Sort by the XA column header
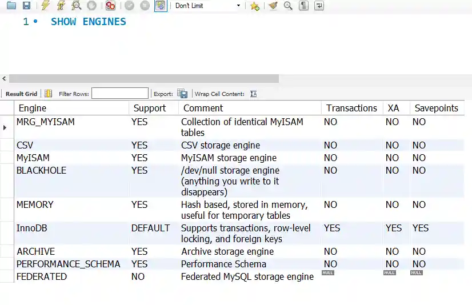The height and width of the screenshot is (305, 472). click(396, 108)
